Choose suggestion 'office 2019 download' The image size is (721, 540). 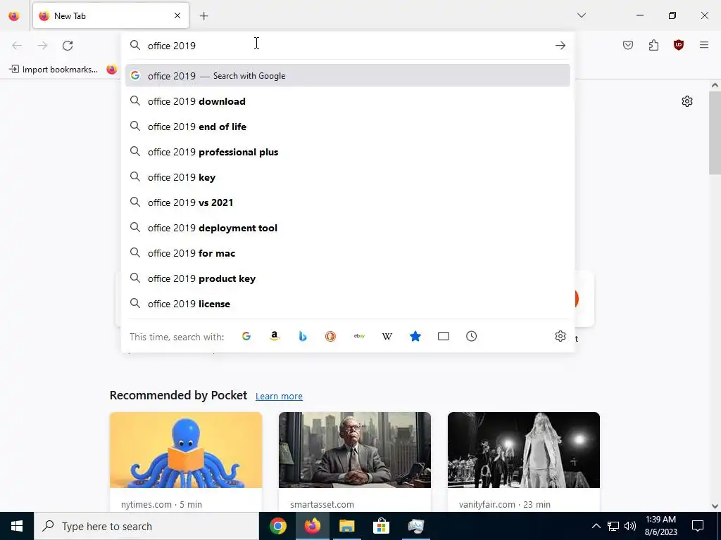348,101
